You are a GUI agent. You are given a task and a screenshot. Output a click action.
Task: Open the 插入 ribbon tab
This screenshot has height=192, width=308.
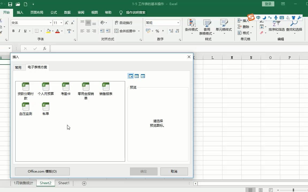coord(20,12)
